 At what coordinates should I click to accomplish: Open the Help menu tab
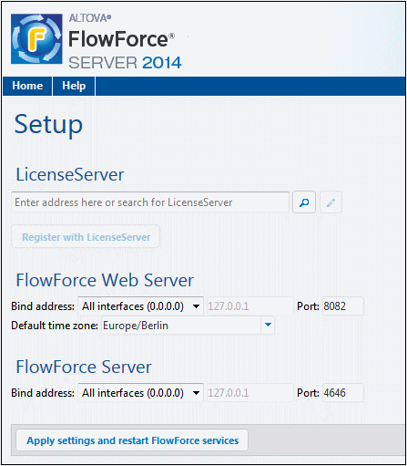tap(74, 86)
